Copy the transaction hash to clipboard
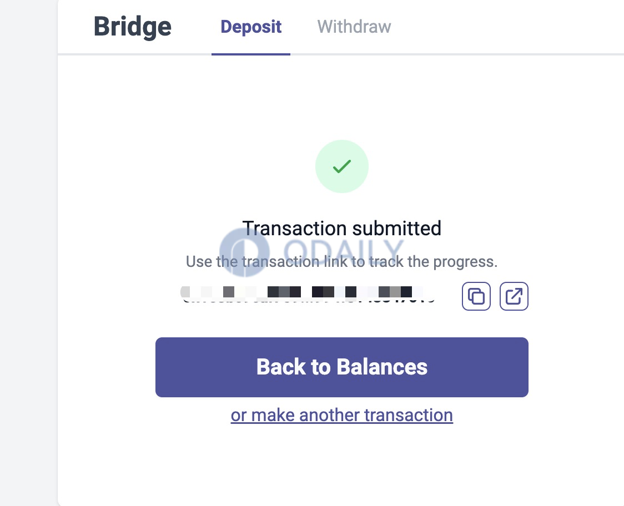624x506 pixels. 476,296
